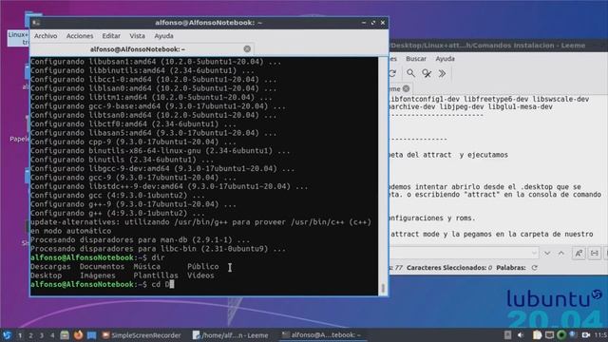Switch to SimpleScreenRecorder in the taskbar
The height and width of the screenshot is (342, 608).
[142, 335]
